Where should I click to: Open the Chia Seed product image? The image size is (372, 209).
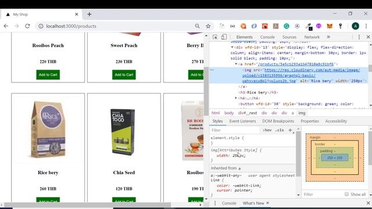tap(124, 132)
